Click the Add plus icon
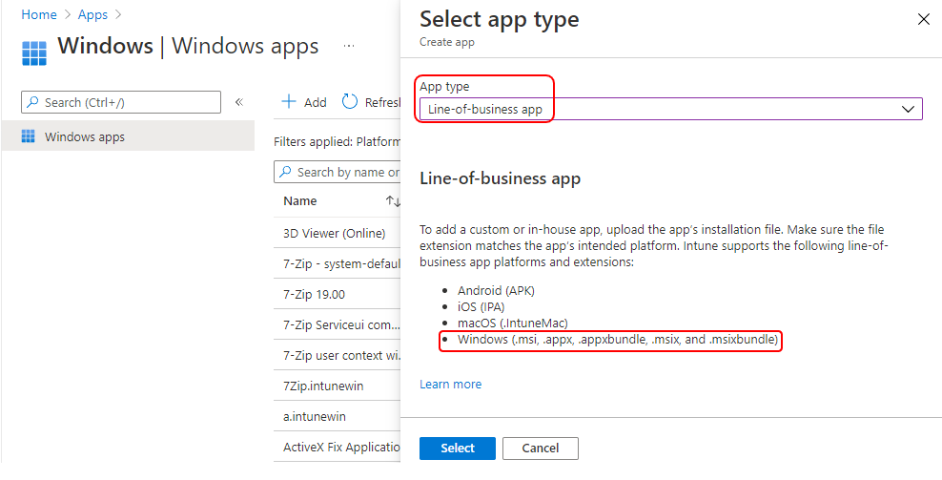 click(x=289, y=102)
